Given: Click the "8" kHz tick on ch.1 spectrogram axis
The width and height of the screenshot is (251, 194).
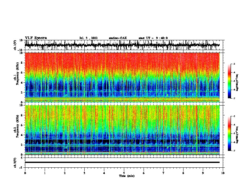Looking at the screenshot, I should (x=22, y=63).
